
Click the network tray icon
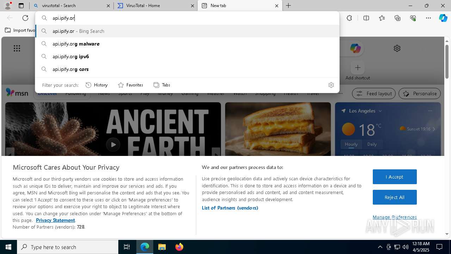397,247
